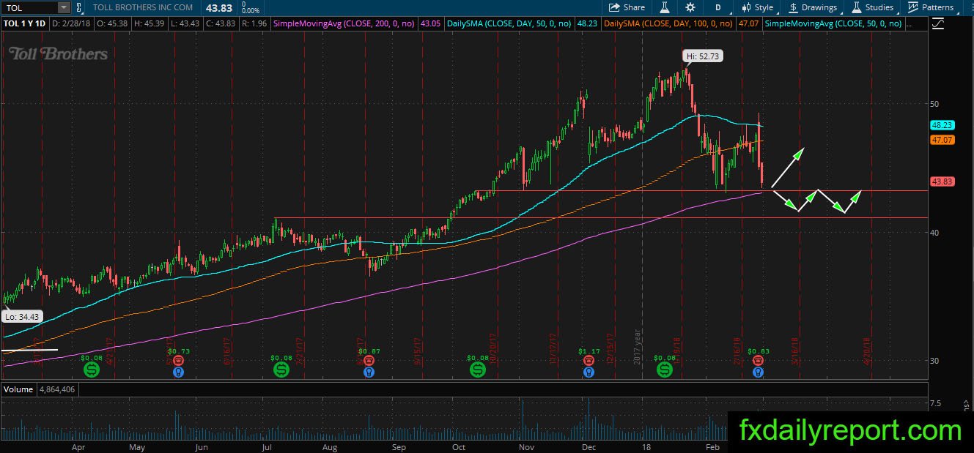Screen dimensions: 974x453
Task: Click the 43.83 last price bubble
Action: [x=941, y=181]
